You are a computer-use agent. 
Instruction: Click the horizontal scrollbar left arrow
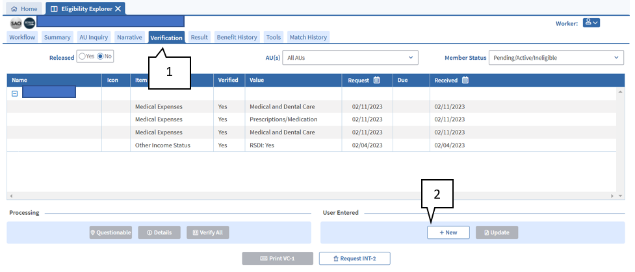(x=11, y=196)
